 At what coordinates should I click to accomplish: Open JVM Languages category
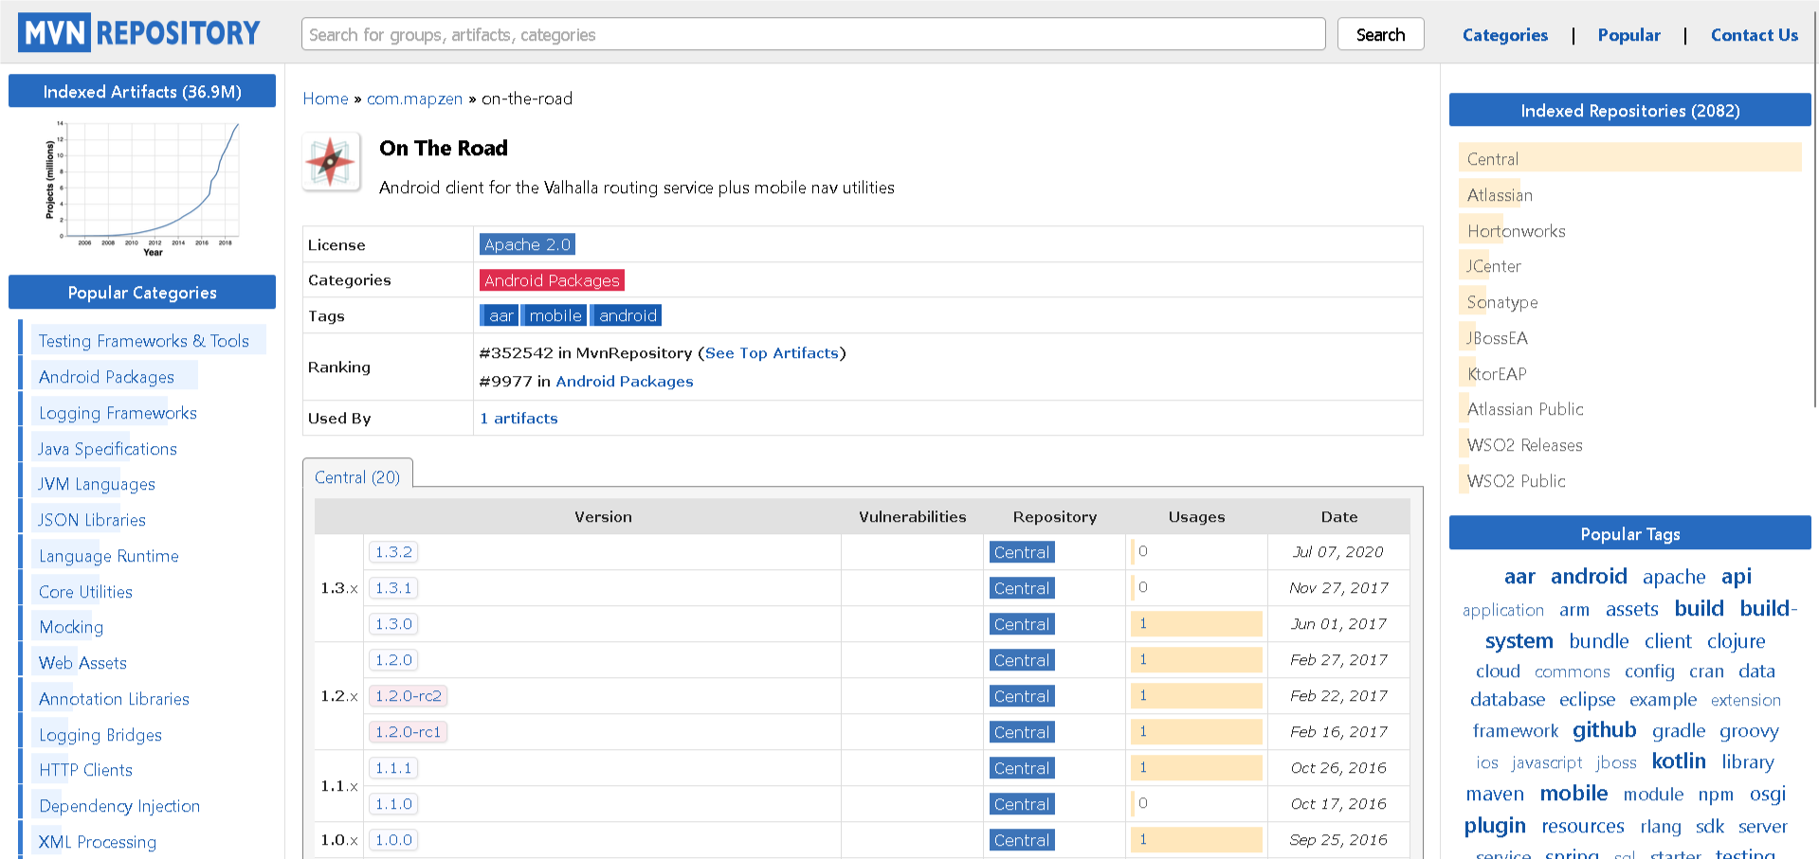click(97, 484)
